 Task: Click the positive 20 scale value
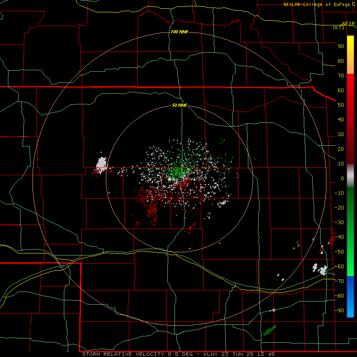341,149
